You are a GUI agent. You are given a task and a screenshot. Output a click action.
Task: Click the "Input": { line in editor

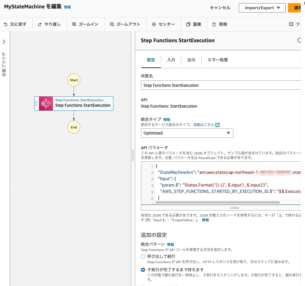[167, 179]
